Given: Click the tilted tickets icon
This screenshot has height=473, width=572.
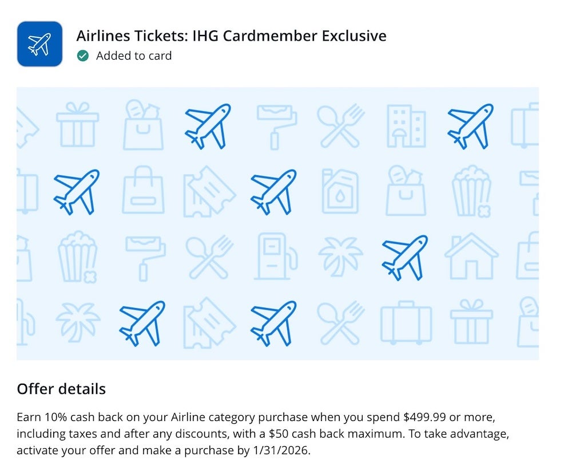Looking at the screenshot, I should [209, 192].
